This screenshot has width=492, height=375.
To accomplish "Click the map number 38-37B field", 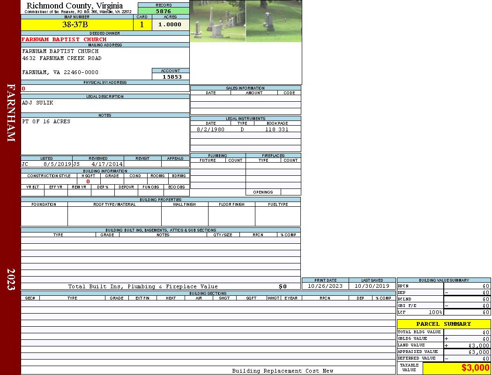I will pos(75,25).
